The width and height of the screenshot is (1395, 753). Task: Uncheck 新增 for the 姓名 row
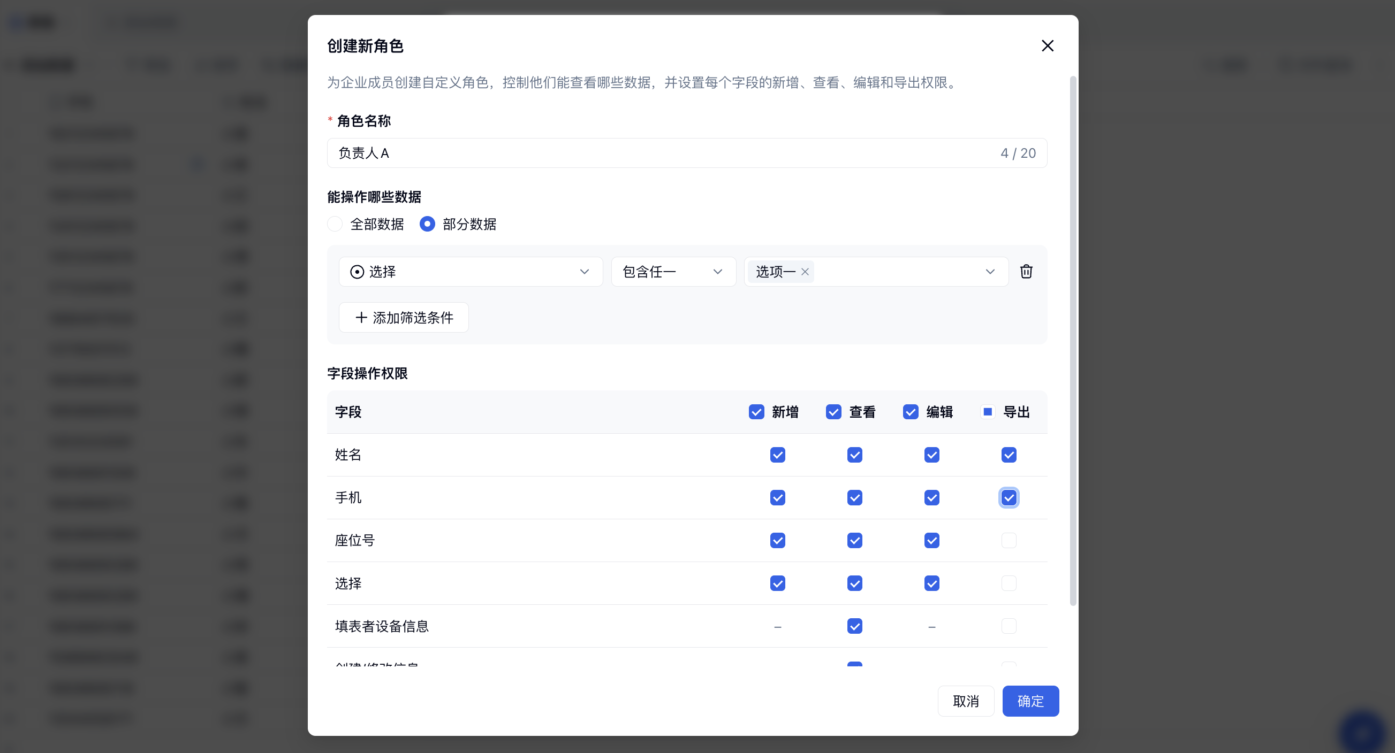tap(778, 455)
